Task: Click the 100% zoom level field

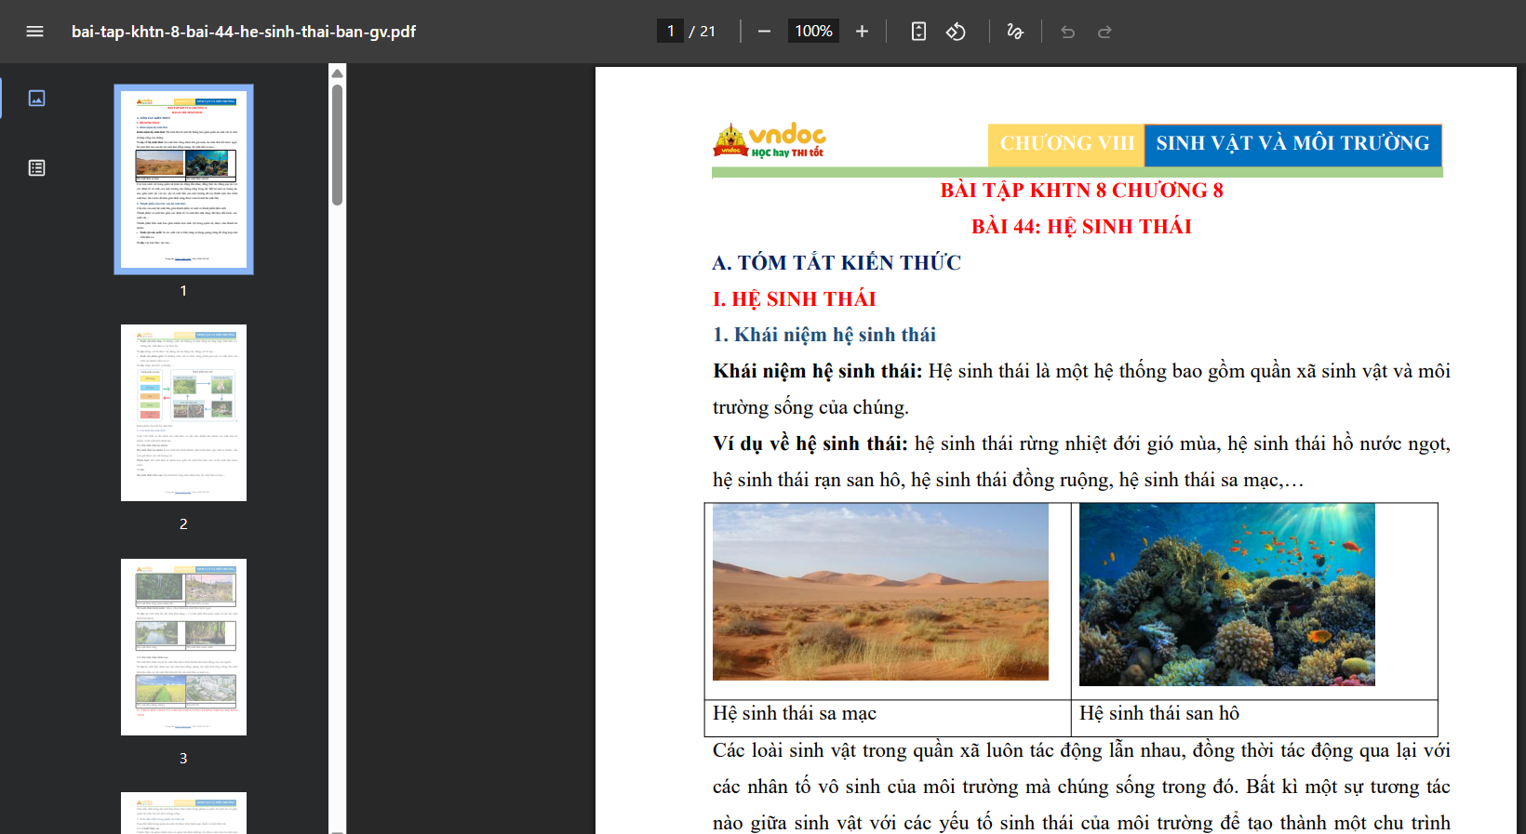Action: [813, 32]
